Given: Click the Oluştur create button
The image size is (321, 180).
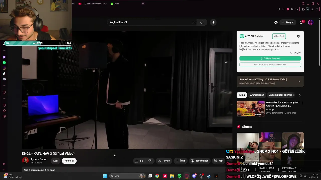Looking at the screenshot, I should [x=288, y=22].
